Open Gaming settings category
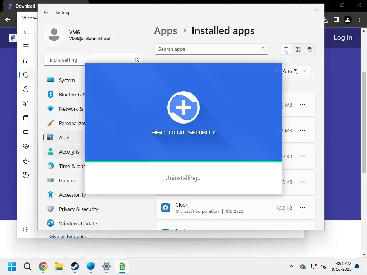The image size is (367, 275). tap(64, 180)
